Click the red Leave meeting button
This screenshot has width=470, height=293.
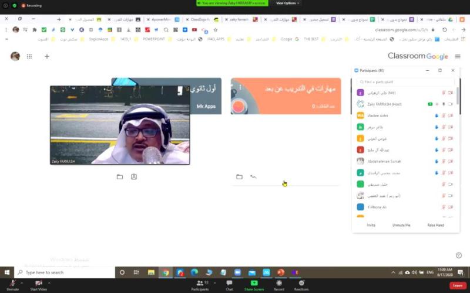pos(458,285)
